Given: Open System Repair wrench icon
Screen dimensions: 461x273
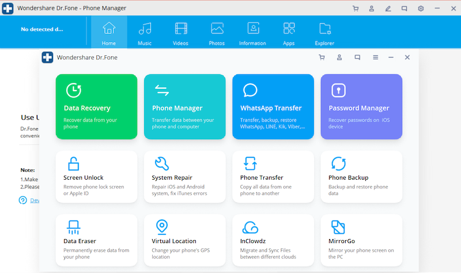Looking at the screenshot, I should (x=162, y=164).
